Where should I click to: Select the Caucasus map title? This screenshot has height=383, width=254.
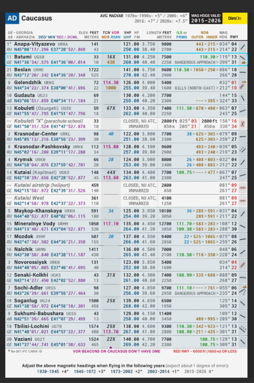[x=36, y=18]
